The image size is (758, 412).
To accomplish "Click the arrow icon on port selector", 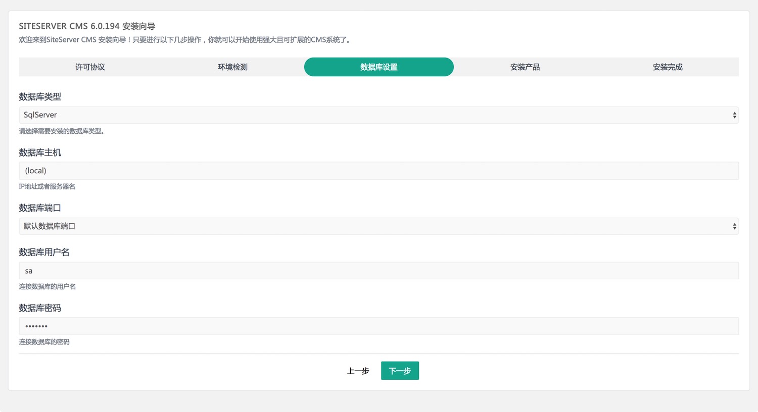I will point(734,226).
